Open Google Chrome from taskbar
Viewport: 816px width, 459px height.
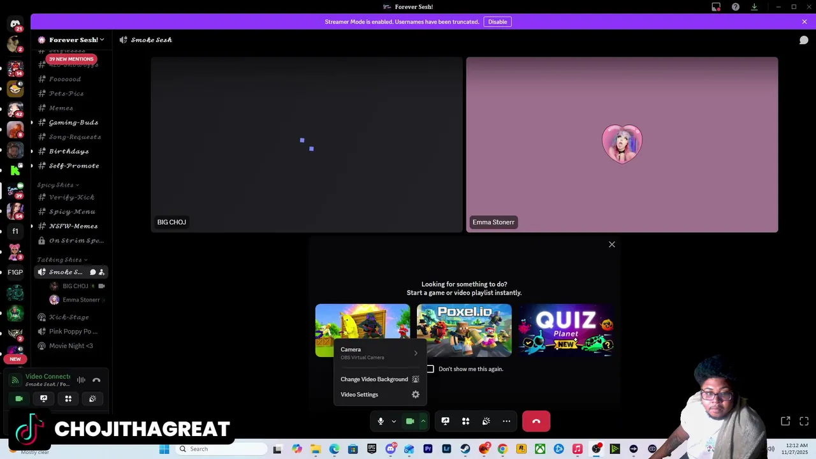pos(502,449)
